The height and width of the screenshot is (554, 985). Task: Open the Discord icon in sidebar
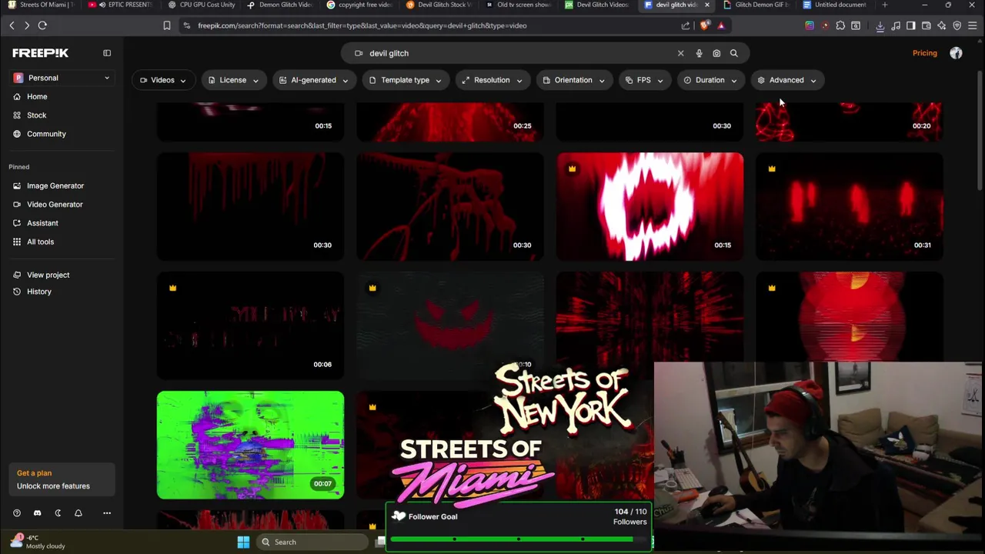37,513
